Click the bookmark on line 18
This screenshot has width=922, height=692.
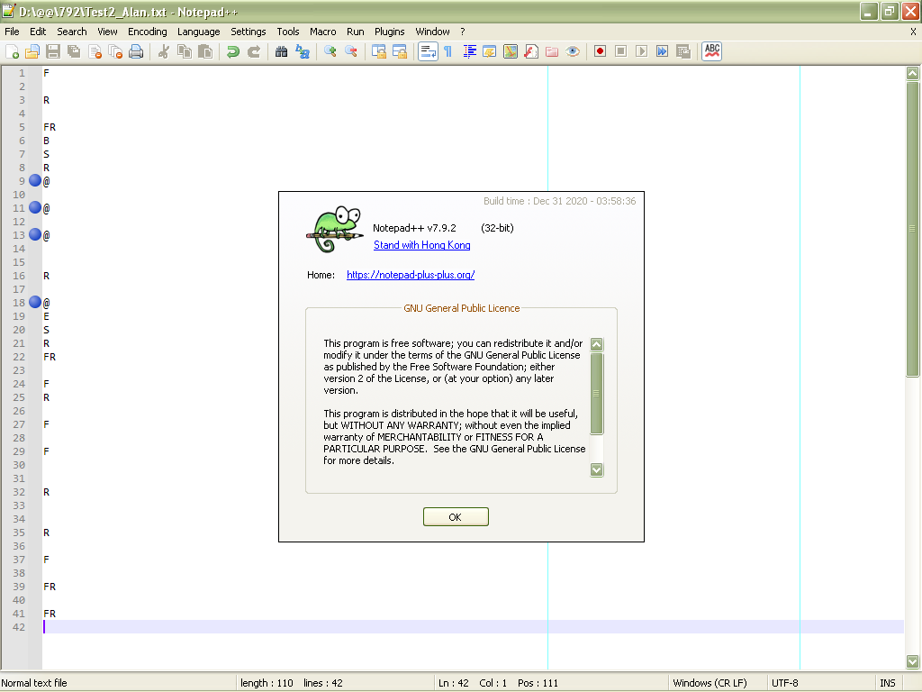[35, 303]
